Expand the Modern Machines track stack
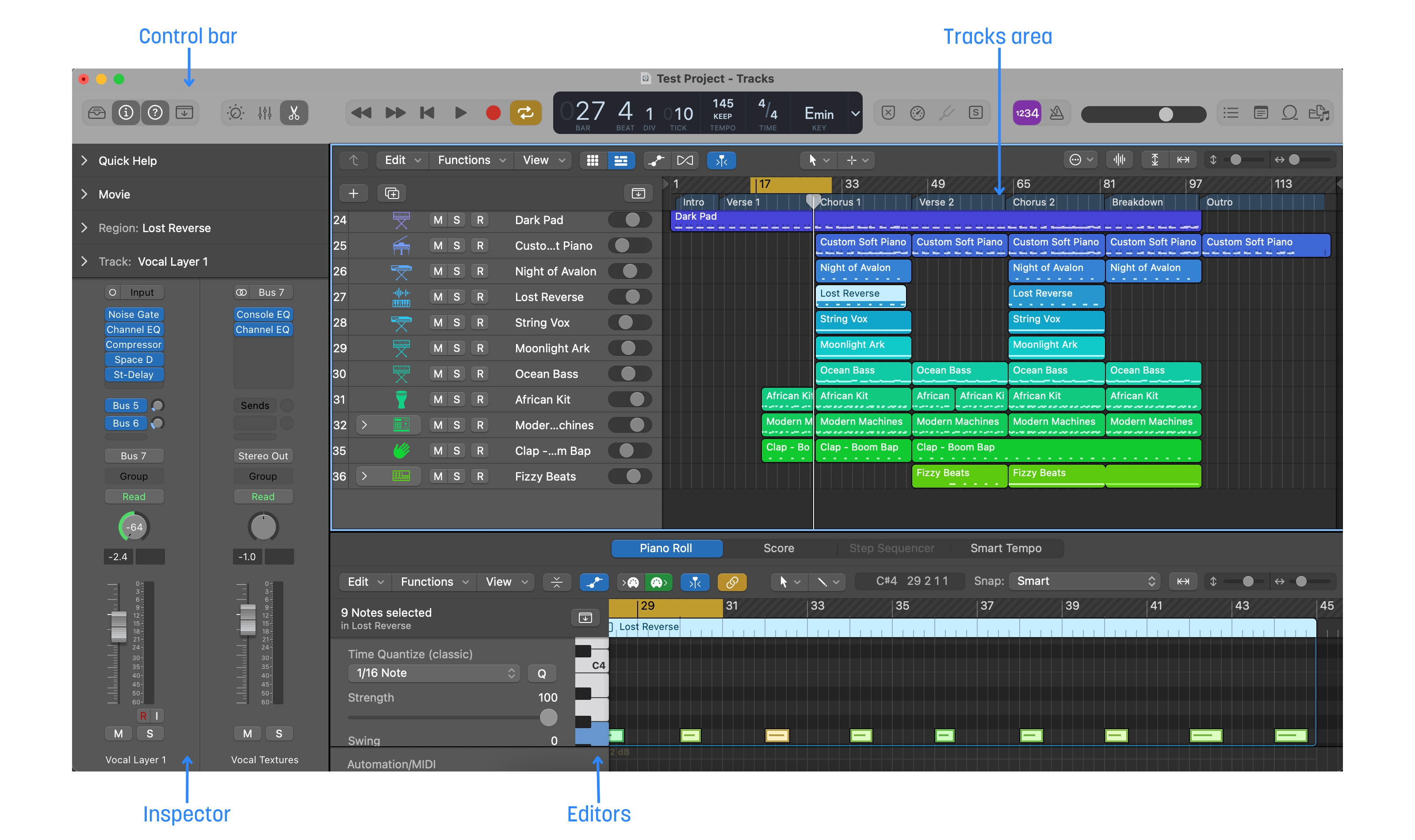 364,425
